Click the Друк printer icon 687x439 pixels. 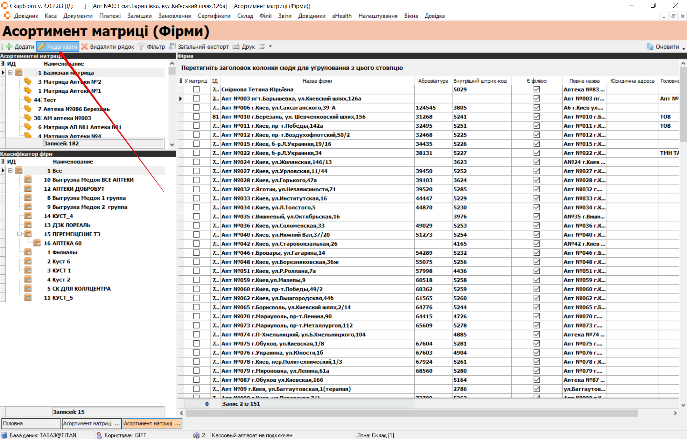[236, 47]
